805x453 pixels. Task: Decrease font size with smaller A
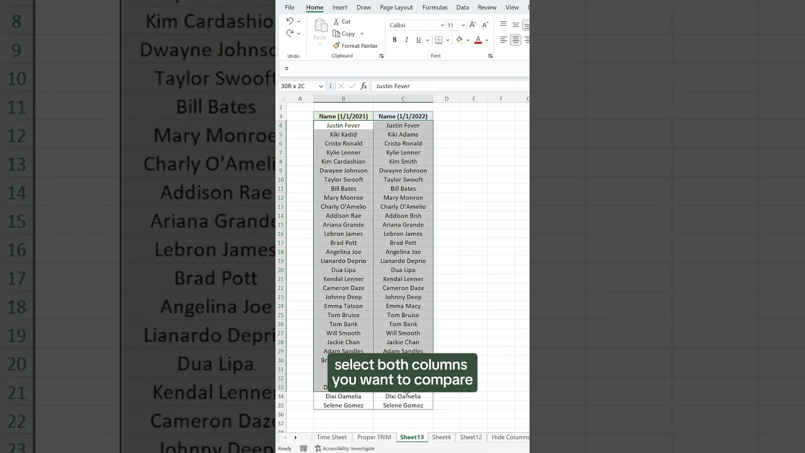pyautogui.click(x=485, y=25)
